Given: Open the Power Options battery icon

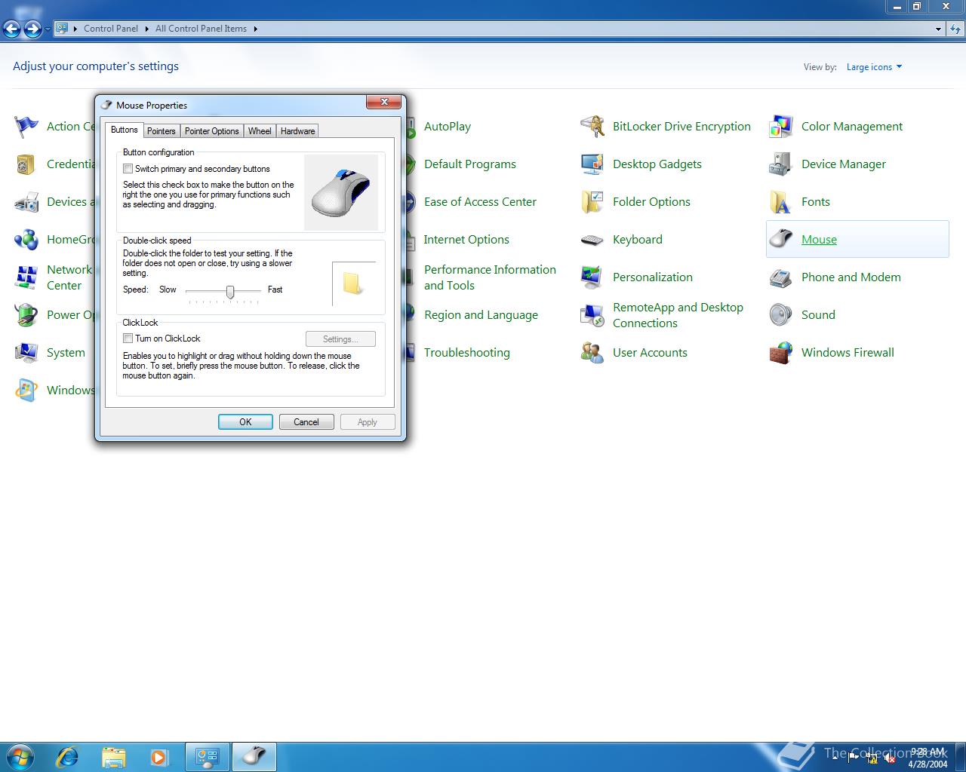Looking at the screenshot, I should (x=26, y=315).
